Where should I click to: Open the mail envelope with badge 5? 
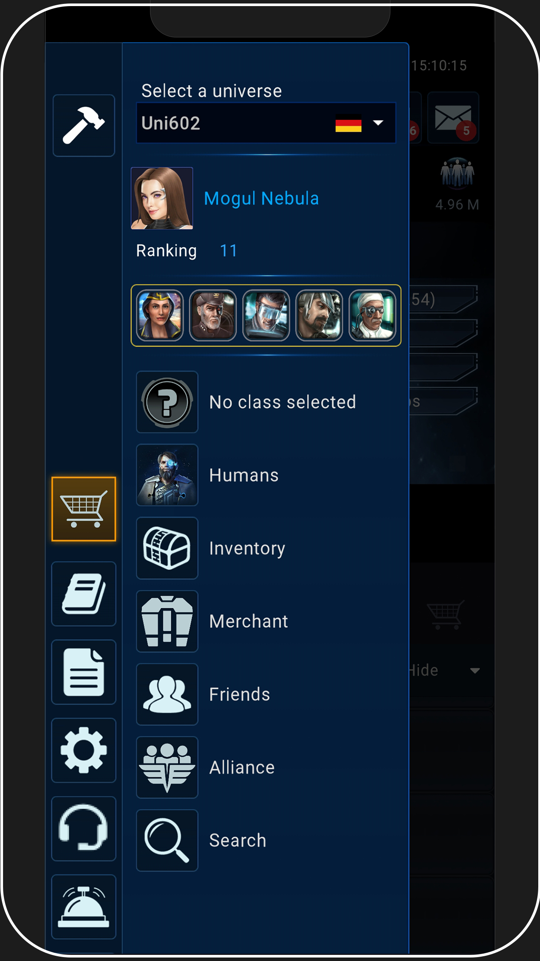453,118
